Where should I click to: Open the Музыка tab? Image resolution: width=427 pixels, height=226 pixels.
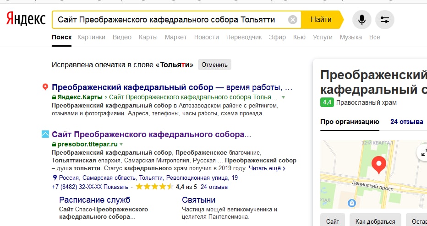pyautogui.click(x=351, y=37)
